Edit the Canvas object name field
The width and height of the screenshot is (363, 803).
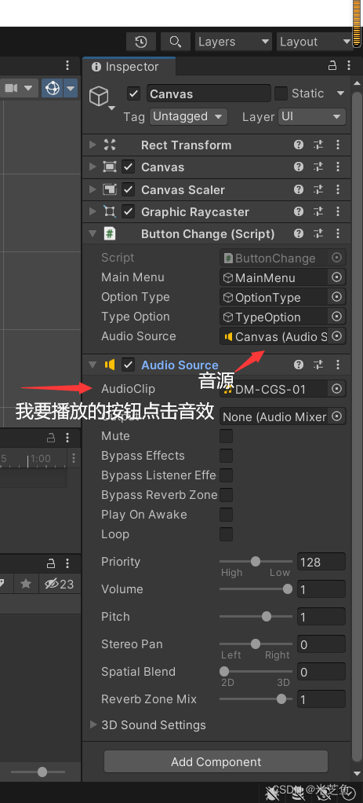pos(209,93)
